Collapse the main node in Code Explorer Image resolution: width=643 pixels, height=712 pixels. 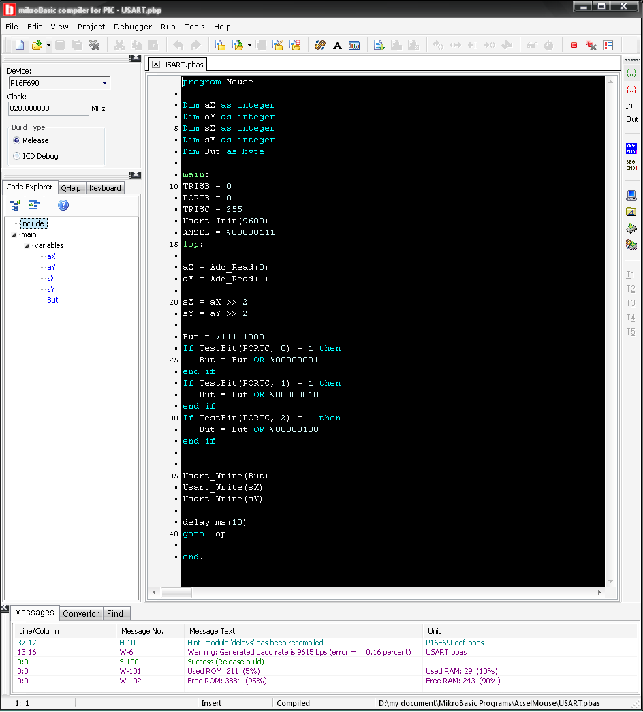click(14, 235)
